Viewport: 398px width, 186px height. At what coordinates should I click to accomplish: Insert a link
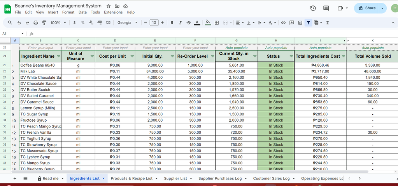coord(284,23)
